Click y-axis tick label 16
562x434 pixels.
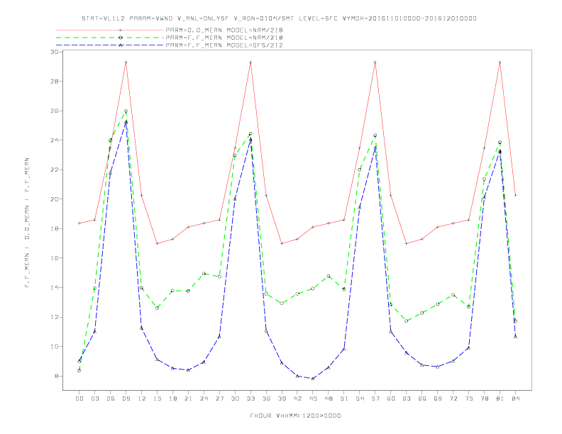coord(55,258)
